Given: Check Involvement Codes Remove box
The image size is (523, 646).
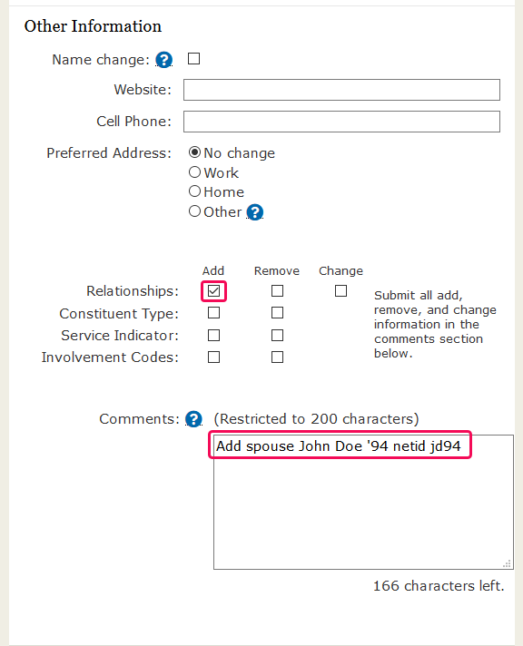Looking at the screenshot, I should click(277, 357).
